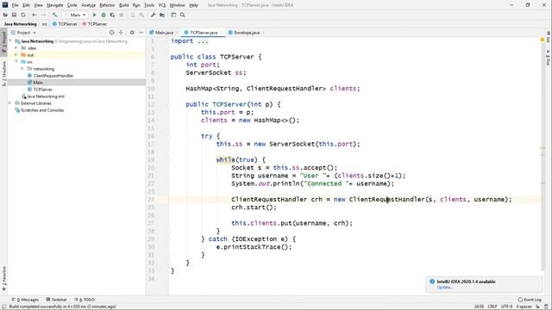Click the Build Project hammer icon
This screenshot has height=310, width=552.
pos(54,15)
